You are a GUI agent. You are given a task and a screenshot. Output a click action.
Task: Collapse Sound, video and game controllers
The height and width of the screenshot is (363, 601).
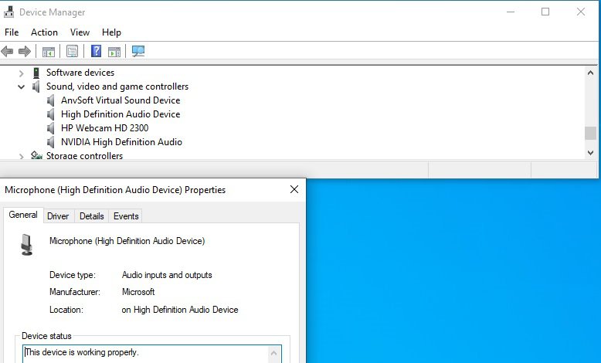click(x=22, y=87)
